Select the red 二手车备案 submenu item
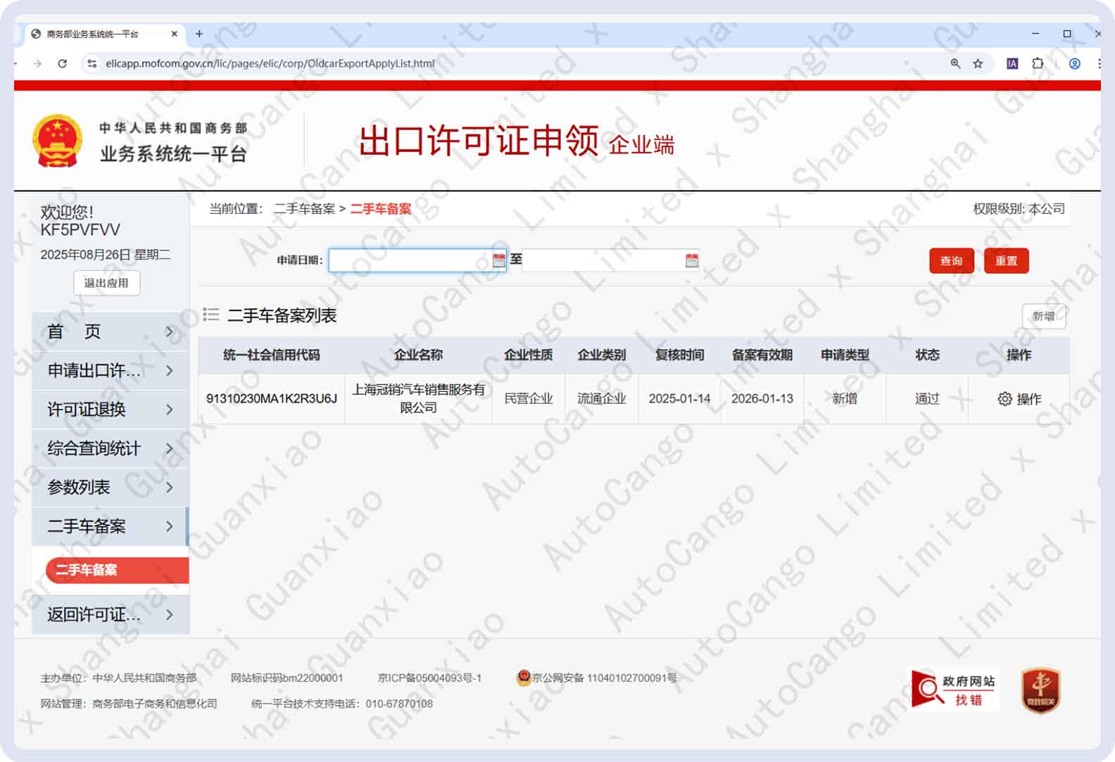The image size is (1115, 762). tap(117, 570)
